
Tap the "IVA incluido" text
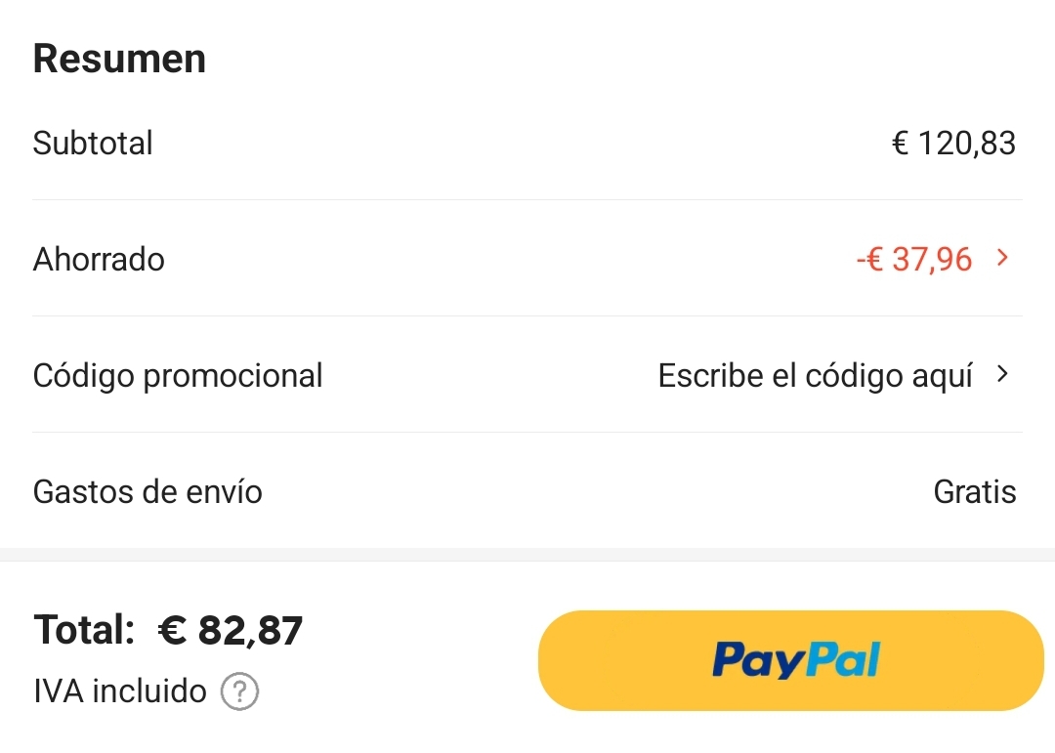coord(120,691)
